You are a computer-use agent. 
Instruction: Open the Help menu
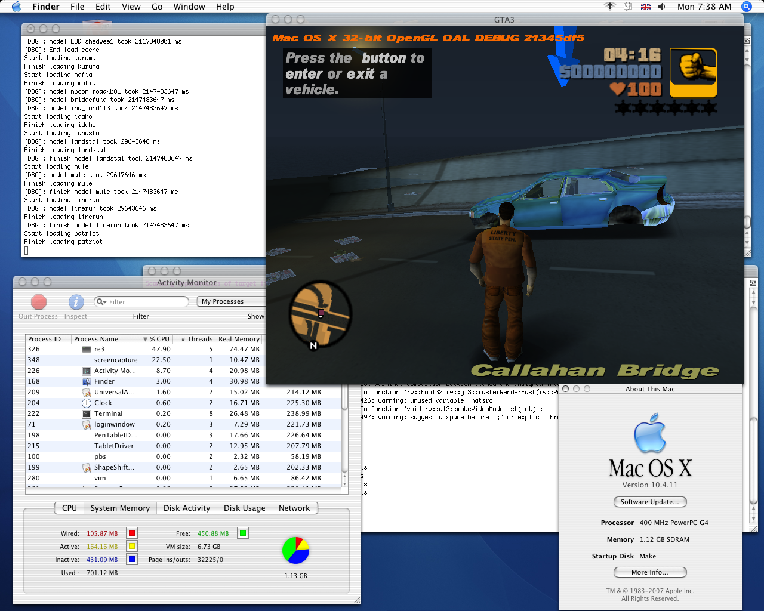pyautogui.click(x=225, y=7)
